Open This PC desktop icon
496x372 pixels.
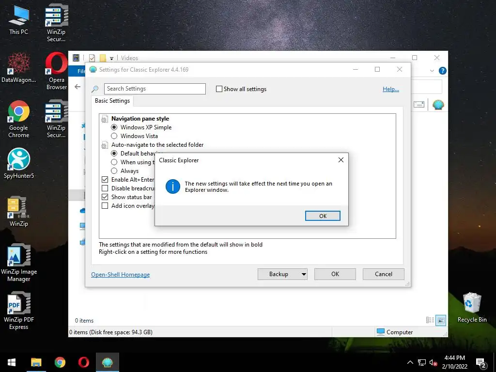click(19, 20)
